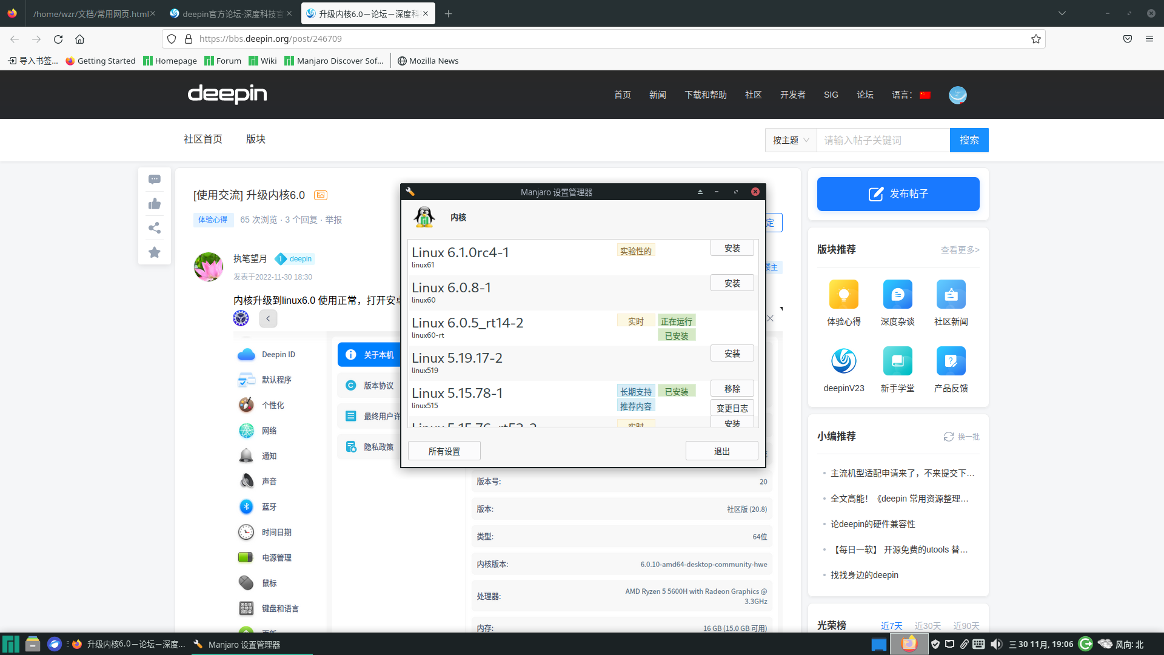Open the 按主题 search filter dropdown
Screen dimensions: 1164x655
coord(790,139)
